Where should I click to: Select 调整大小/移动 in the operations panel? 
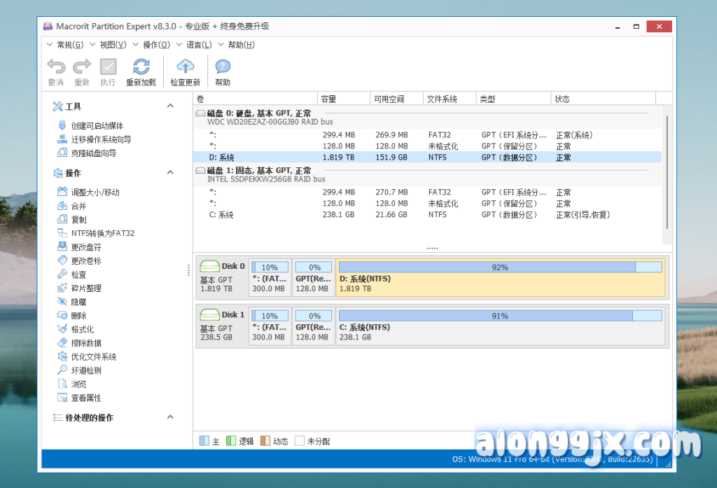(x=95, y=193)
